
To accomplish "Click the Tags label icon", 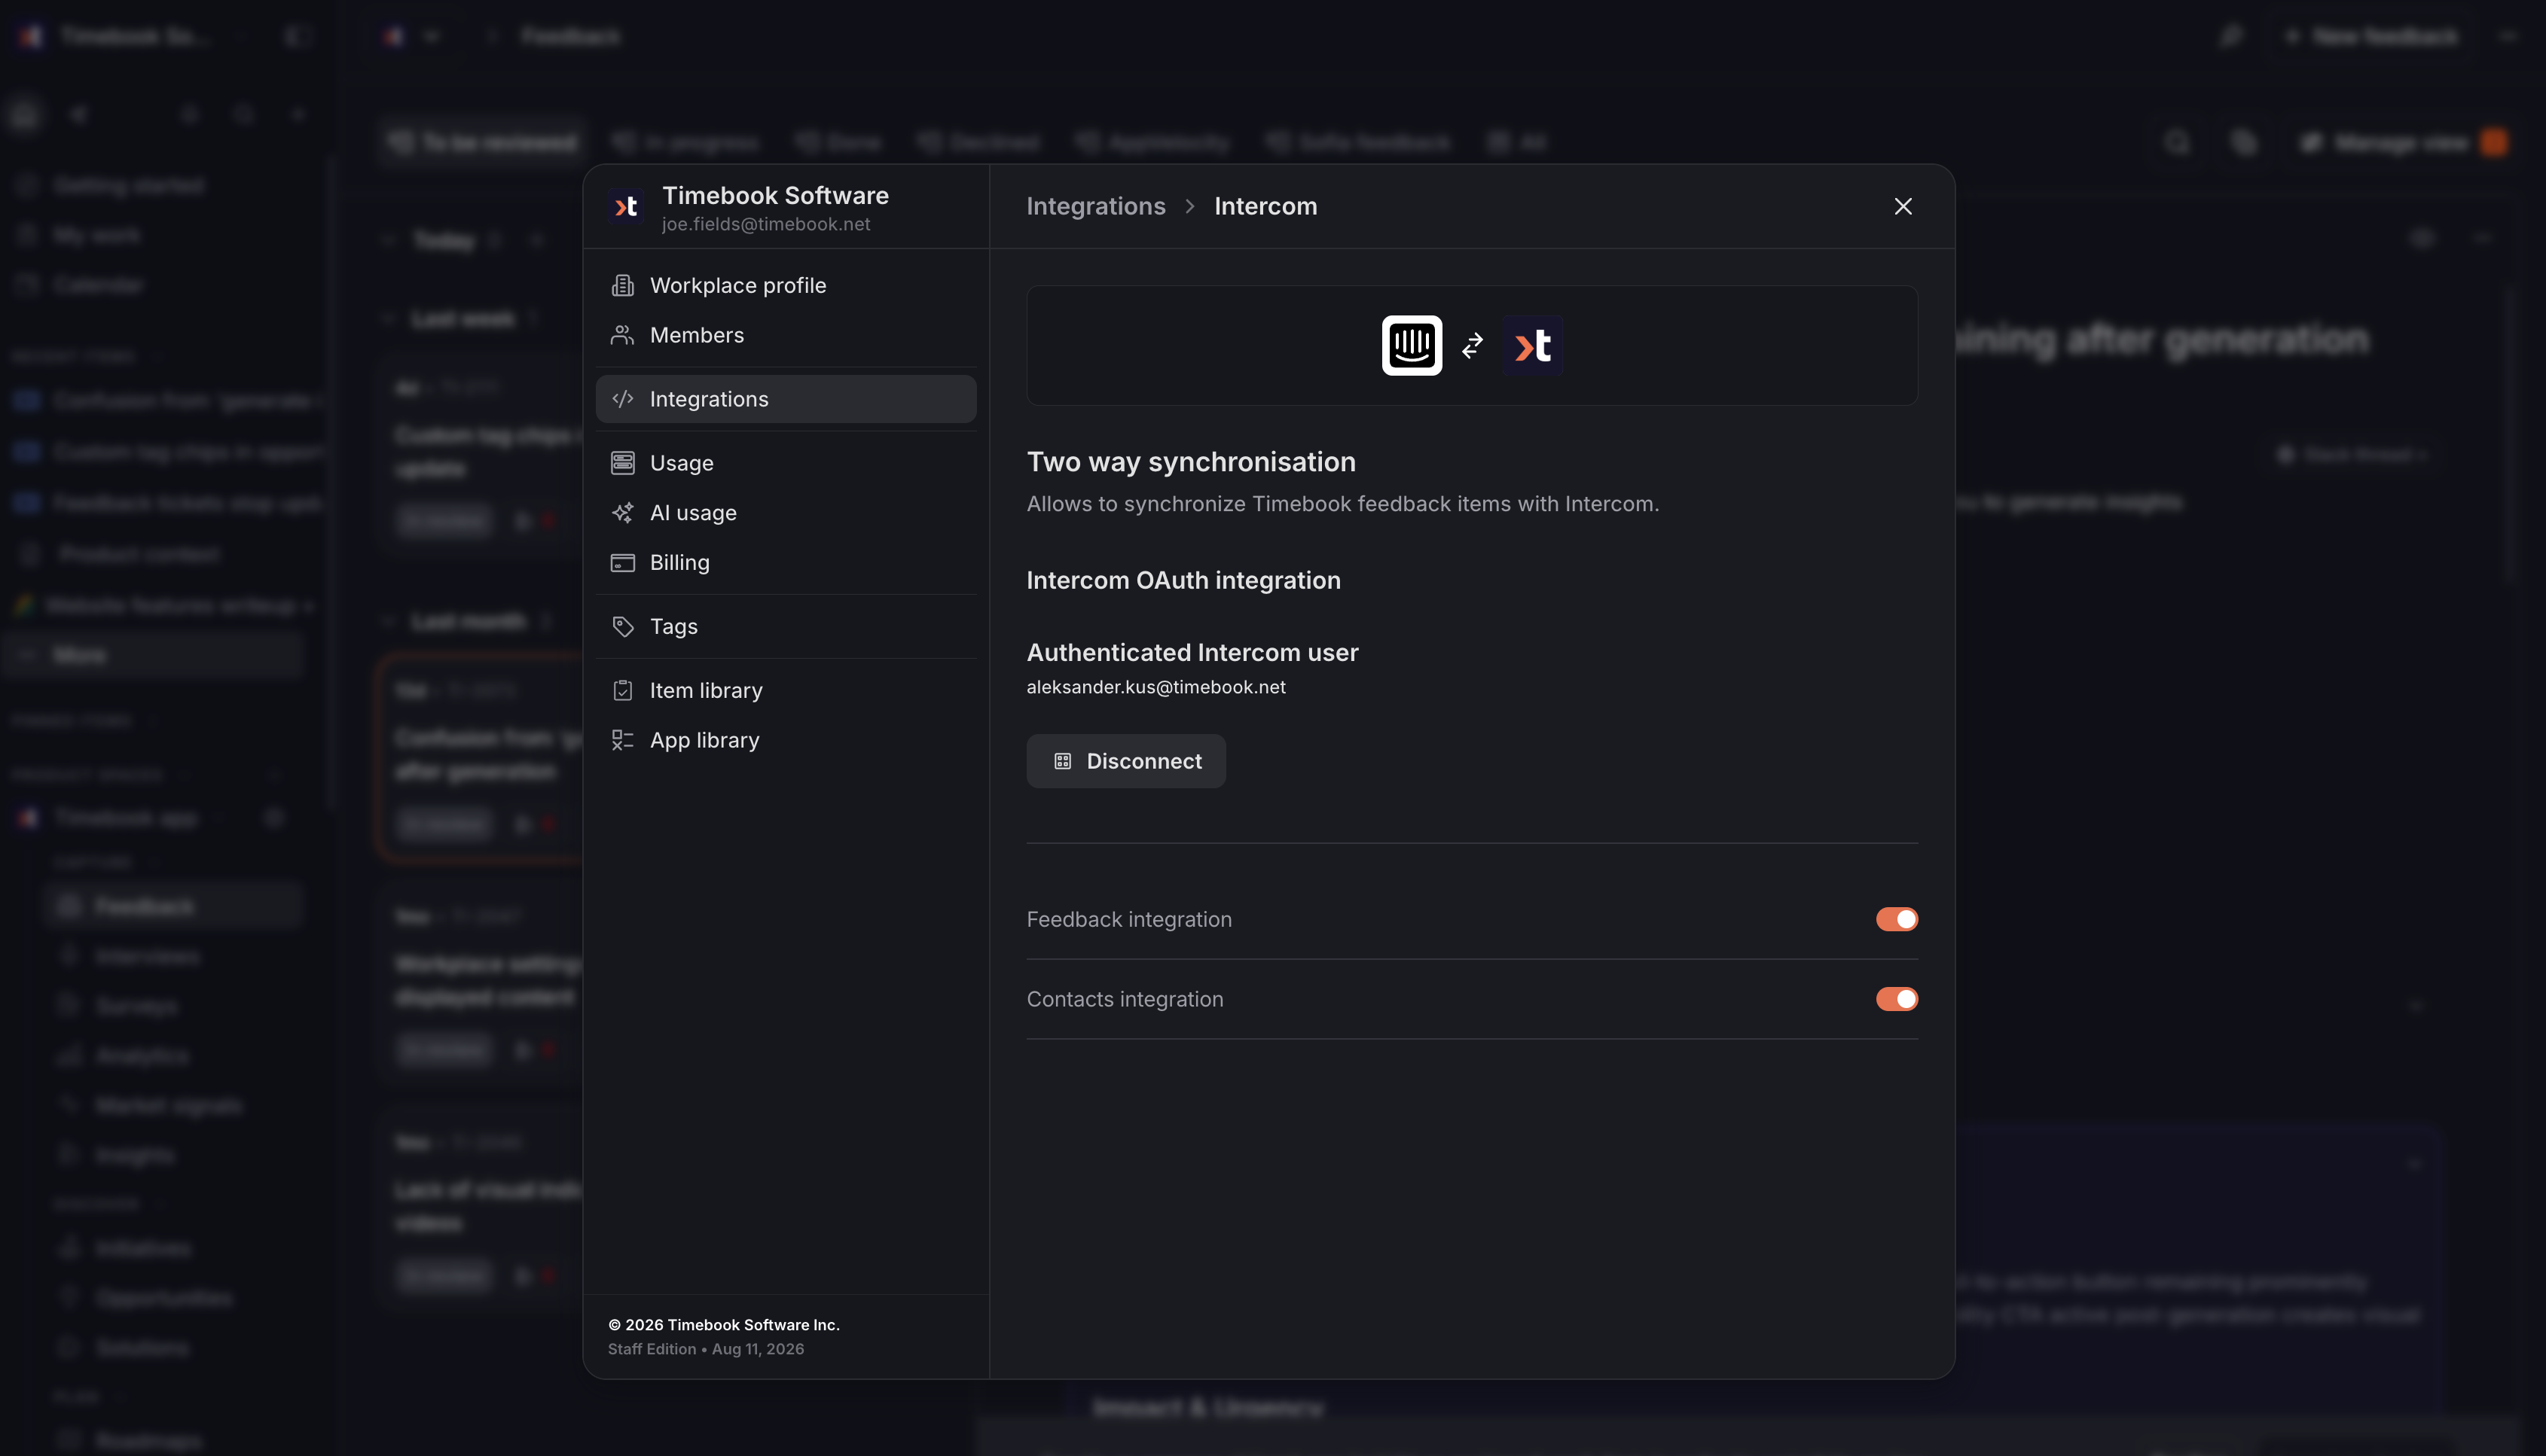I will click(x=622, y=626).
